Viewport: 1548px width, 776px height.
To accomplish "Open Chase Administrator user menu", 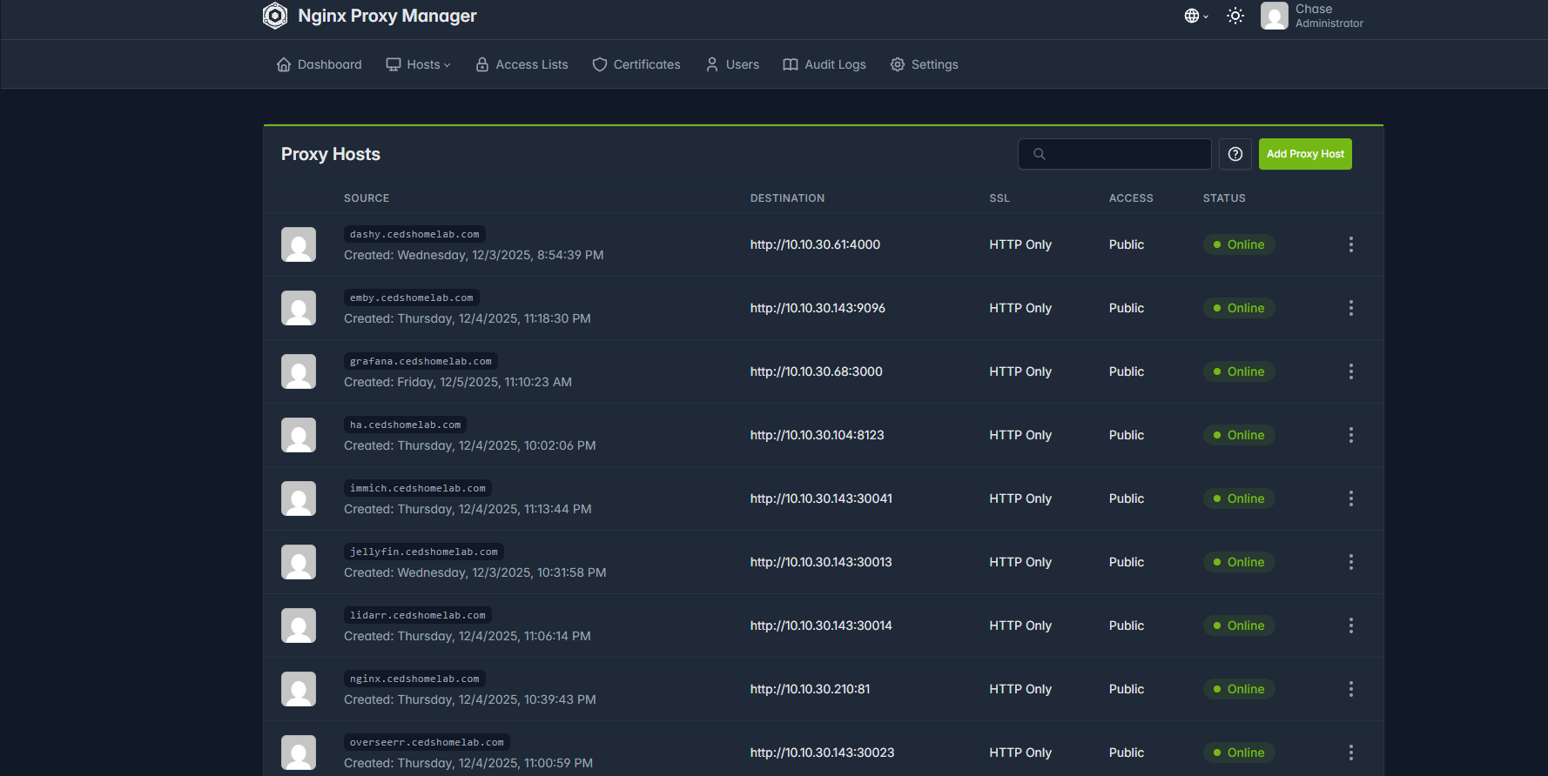I will (1312, 16).
